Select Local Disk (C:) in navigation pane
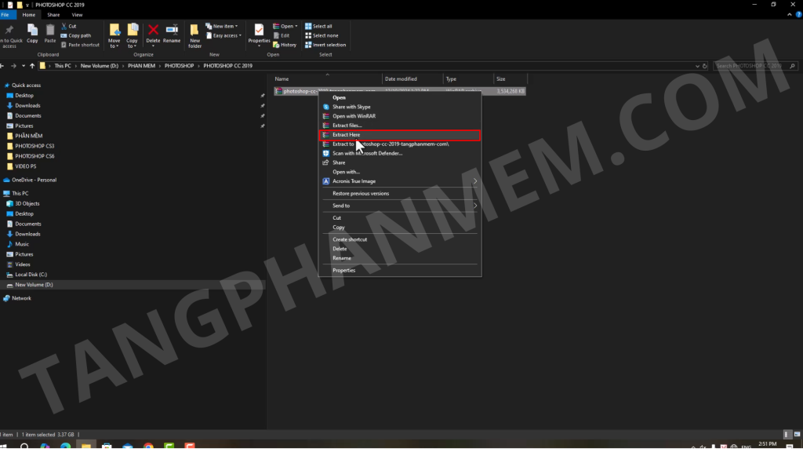Image resolution: width=803 pixels, height=452 pixels. point(31,275)
